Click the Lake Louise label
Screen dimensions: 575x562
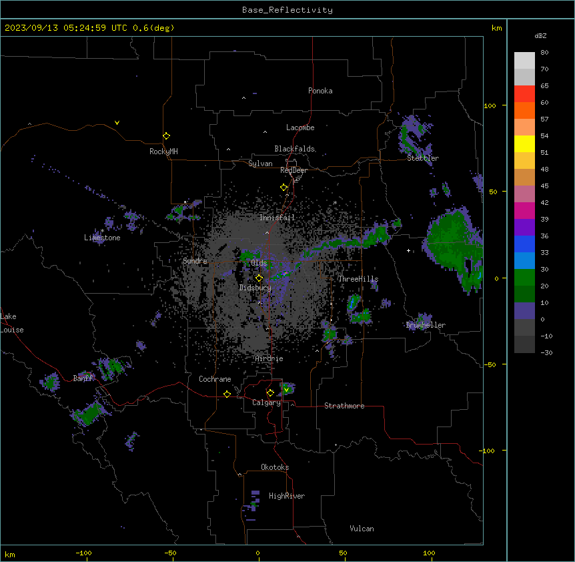point(12,323)
